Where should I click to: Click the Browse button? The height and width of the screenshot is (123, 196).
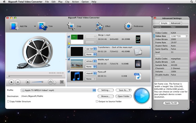coord(105,96)
